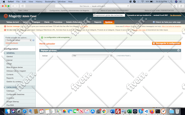This screenshot has height=115, width=185.
Task: Switch to the Fiverr / Inbox tab
Action: [23, 11]
